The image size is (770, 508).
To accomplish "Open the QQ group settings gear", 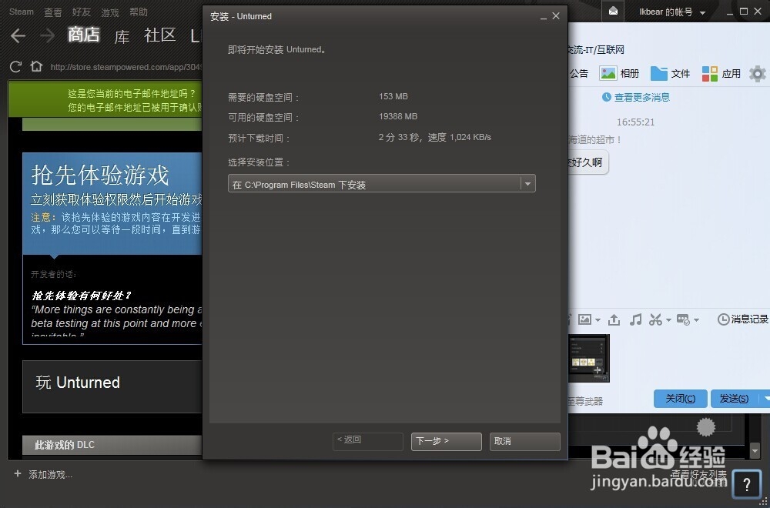I will [757, 73].
